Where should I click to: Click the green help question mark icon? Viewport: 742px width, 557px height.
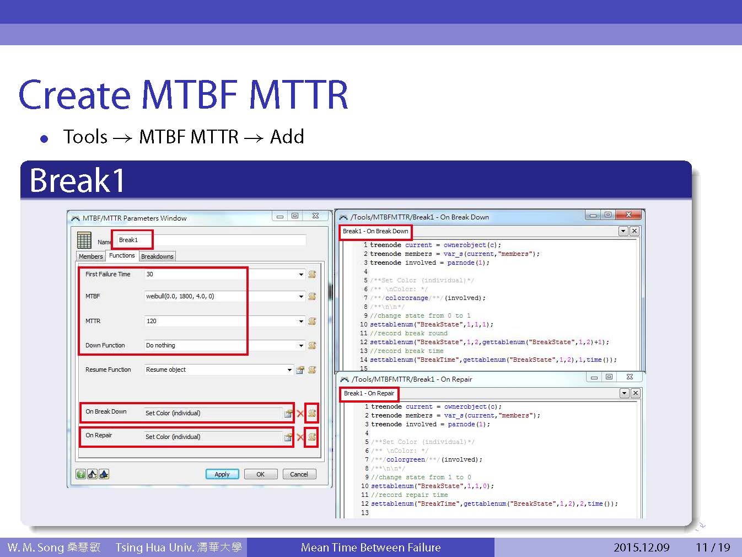(81, 474)
